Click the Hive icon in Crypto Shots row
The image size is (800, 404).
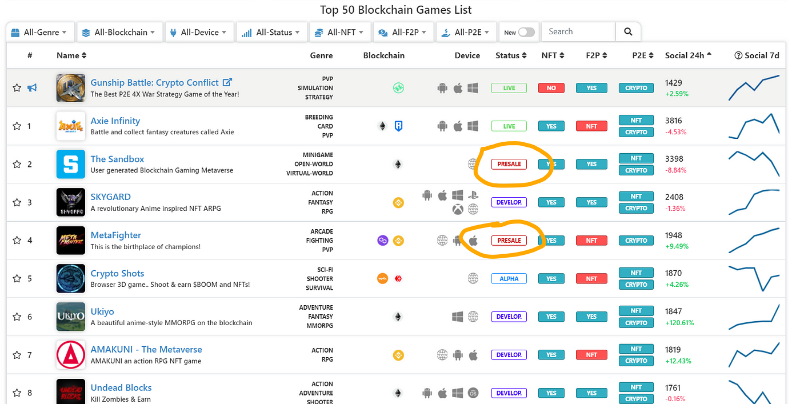pyautogui.click(x=399, y=279)
